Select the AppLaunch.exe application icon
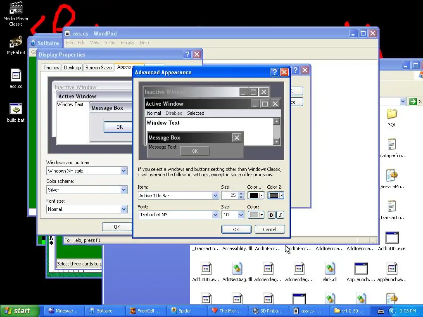This screenshot has width=423, height=317. pos(361,272)
